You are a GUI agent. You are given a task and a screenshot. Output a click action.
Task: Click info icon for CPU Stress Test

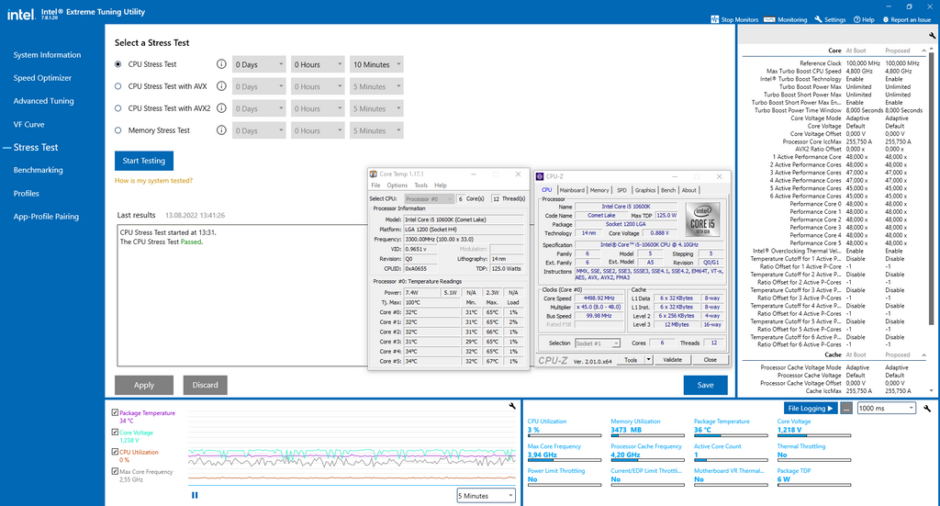[221, 64]
